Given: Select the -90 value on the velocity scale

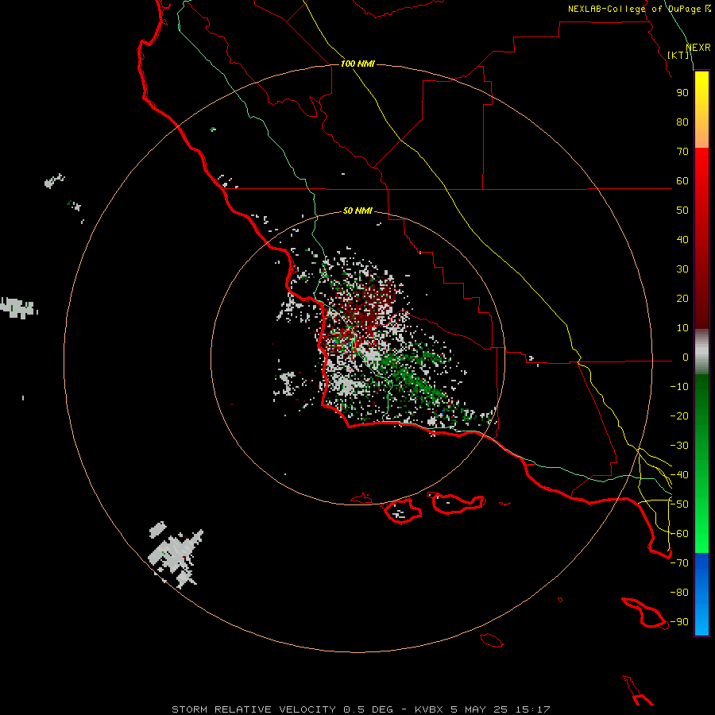Looking at the screenshot, I should (x=679, y=622).
